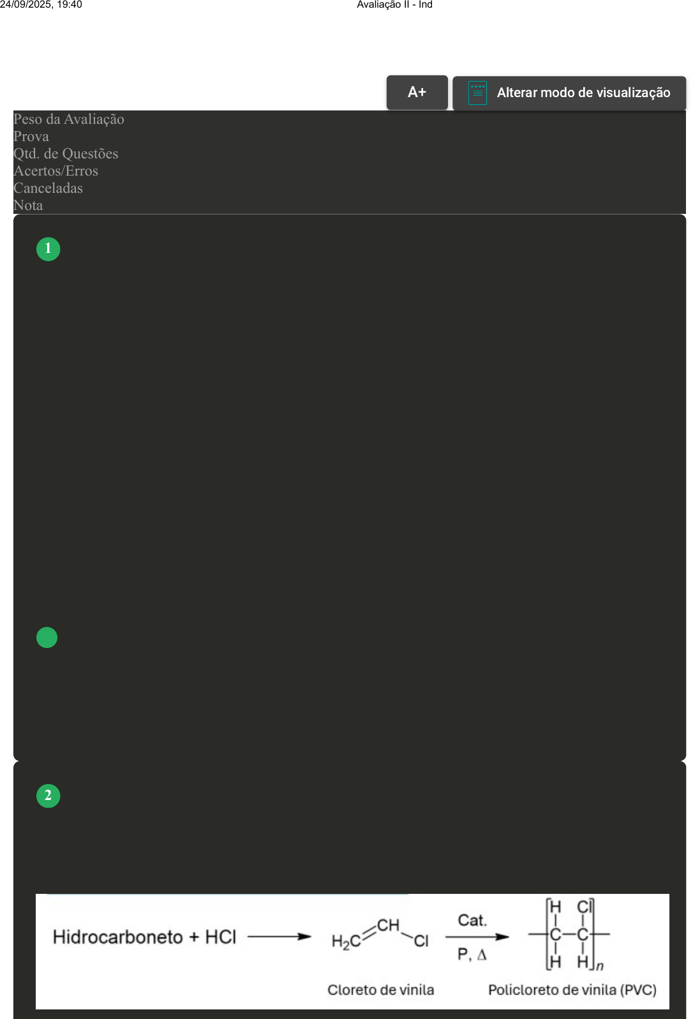Click the blank green circle marker

point(47,637)
